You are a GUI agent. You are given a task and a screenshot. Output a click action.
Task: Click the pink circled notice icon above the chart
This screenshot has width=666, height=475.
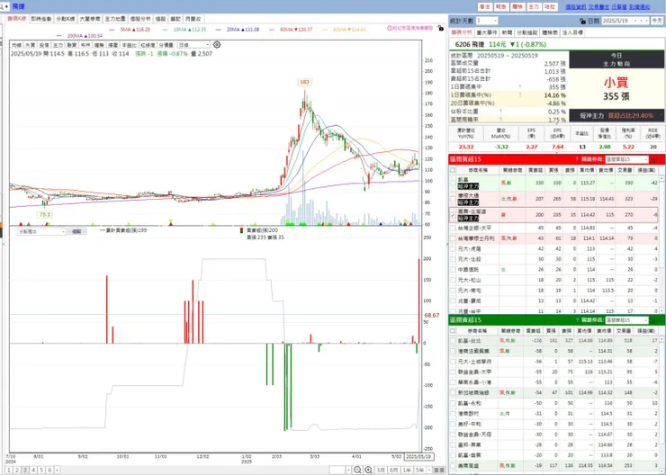[390, 28]
